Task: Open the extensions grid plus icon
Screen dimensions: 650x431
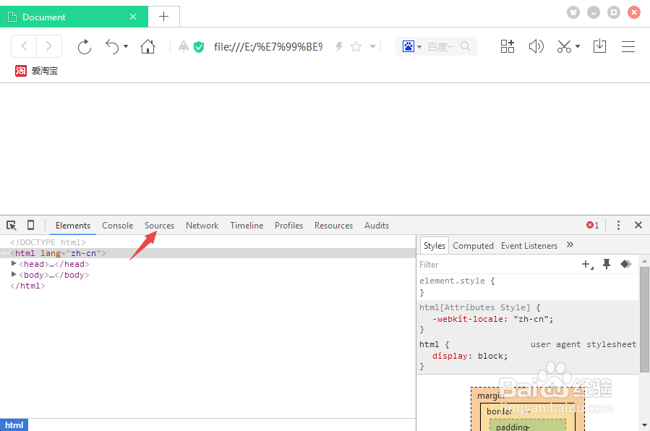Action: (x=508, y=46)
